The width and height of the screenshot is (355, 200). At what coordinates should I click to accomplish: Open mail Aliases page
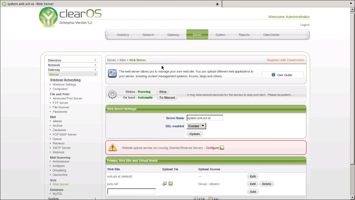click(57, 121)
